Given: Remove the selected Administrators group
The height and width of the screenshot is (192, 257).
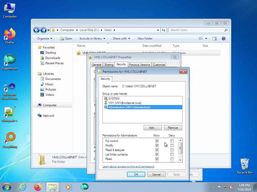Looking at the screenshot, I should [x=173, y=128].
